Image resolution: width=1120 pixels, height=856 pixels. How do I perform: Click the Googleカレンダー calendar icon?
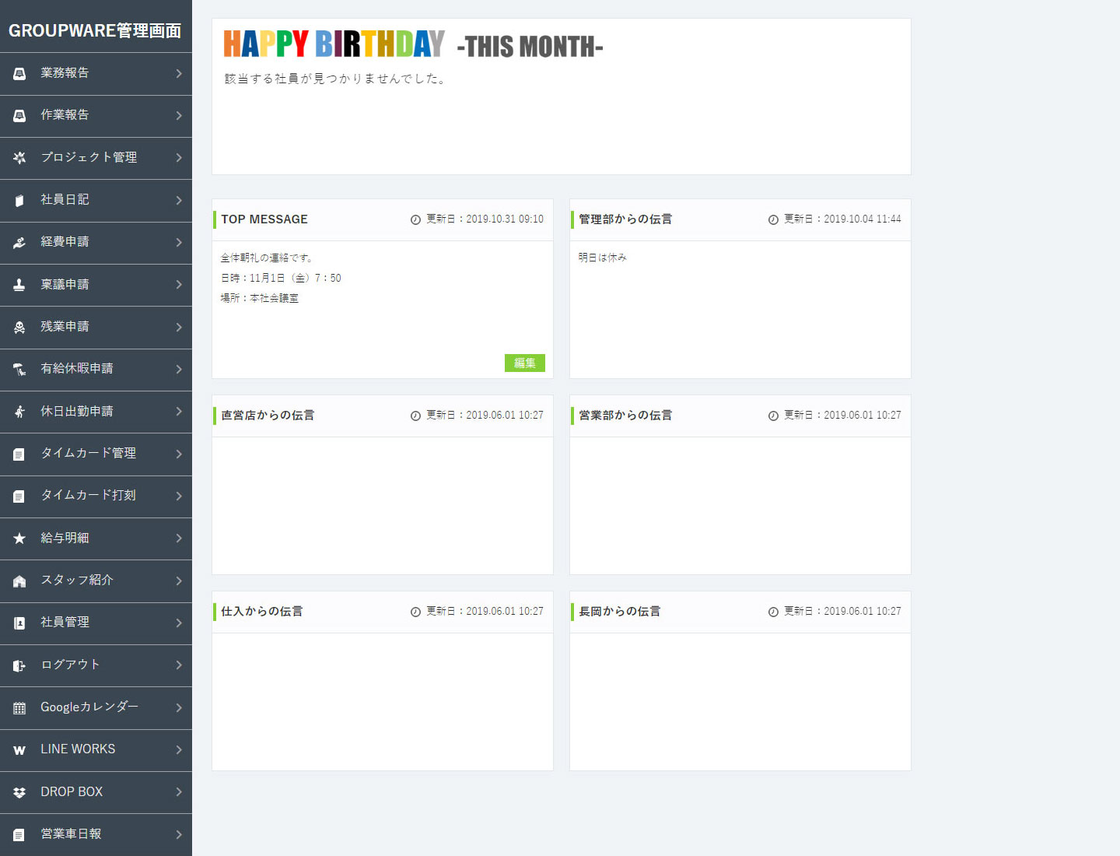[x=19, y=707]
